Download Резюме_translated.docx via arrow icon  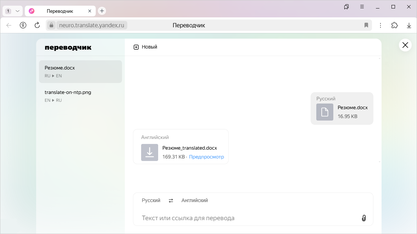[150, 152]
